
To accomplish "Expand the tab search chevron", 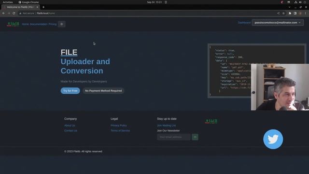I will (289, 7).
